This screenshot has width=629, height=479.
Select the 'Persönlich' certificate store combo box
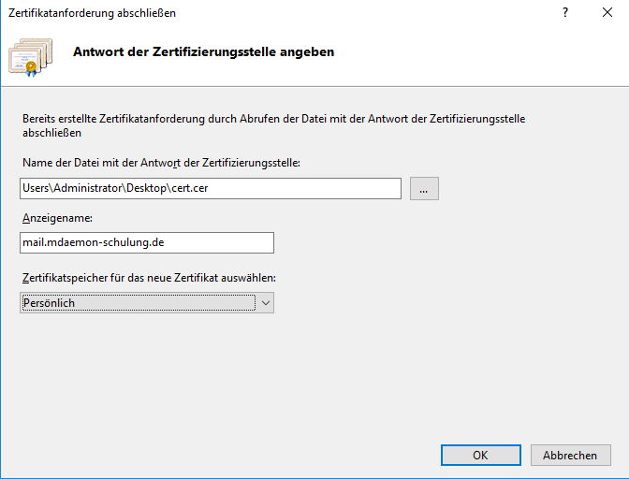click(138, 303)
